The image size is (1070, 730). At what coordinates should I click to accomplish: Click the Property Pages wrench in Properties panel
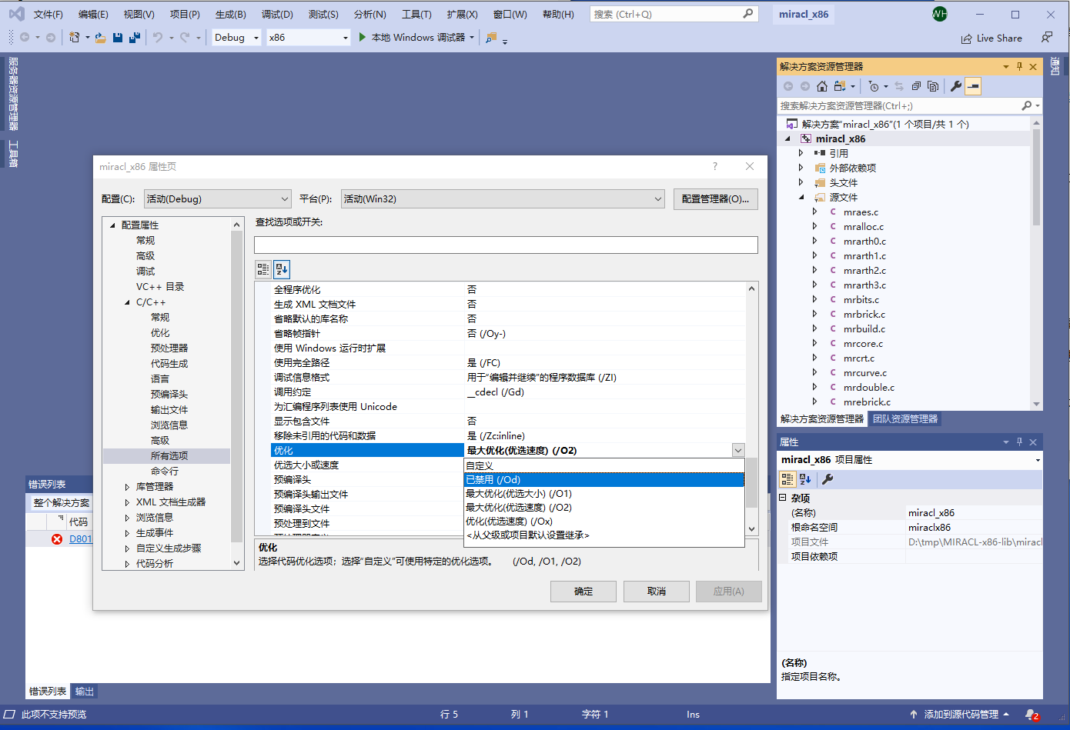pyautogui.click(x=828, y=478)
